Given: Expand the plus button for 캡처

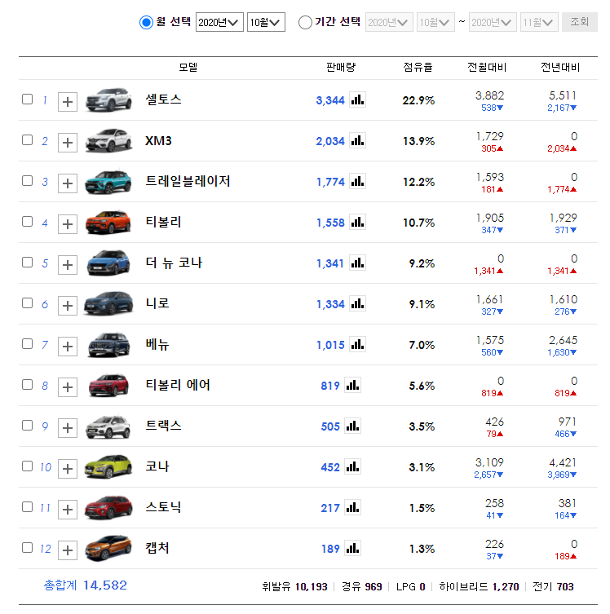Looking at the screenshot, I should click(x=68, y=550).
